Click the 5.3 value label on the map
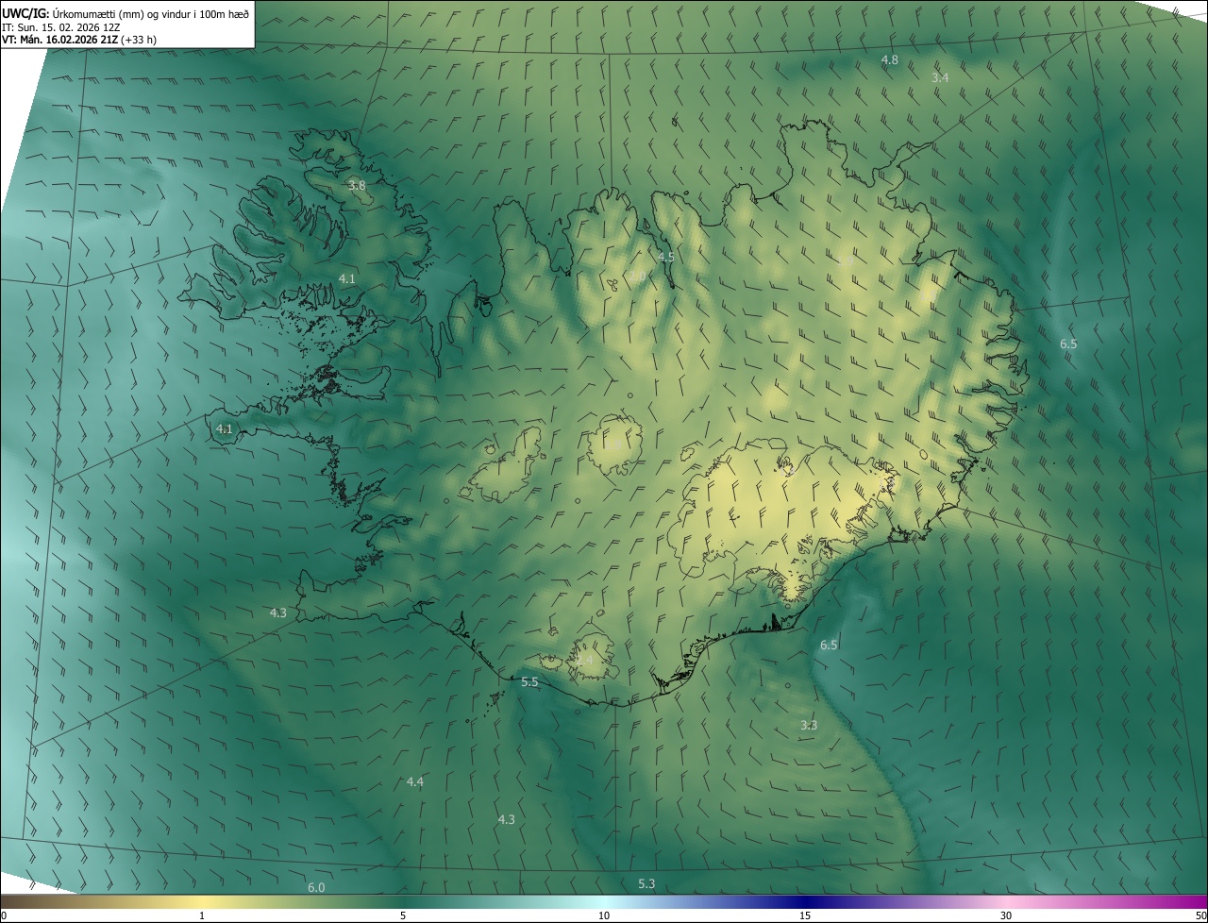Image resolution: width=1208 pixels, height=923 pixels. coord(646,884)
